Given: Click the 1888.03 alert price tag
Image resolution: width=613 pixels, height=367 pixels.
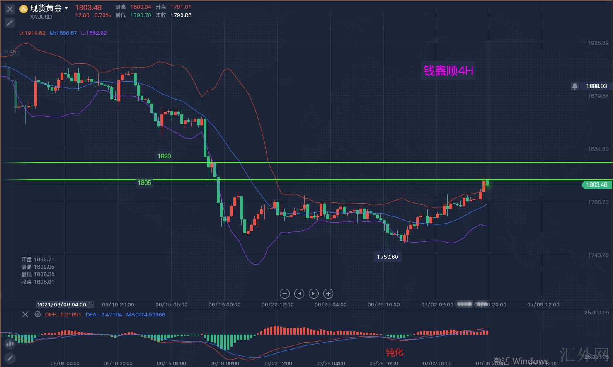Looking at the screenshot, I should 596,86.
